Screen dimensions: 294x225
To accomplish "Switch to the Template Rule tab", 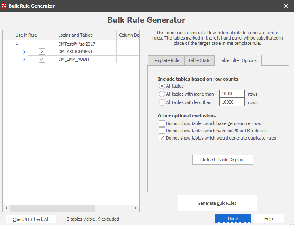I will click(166, 60).
